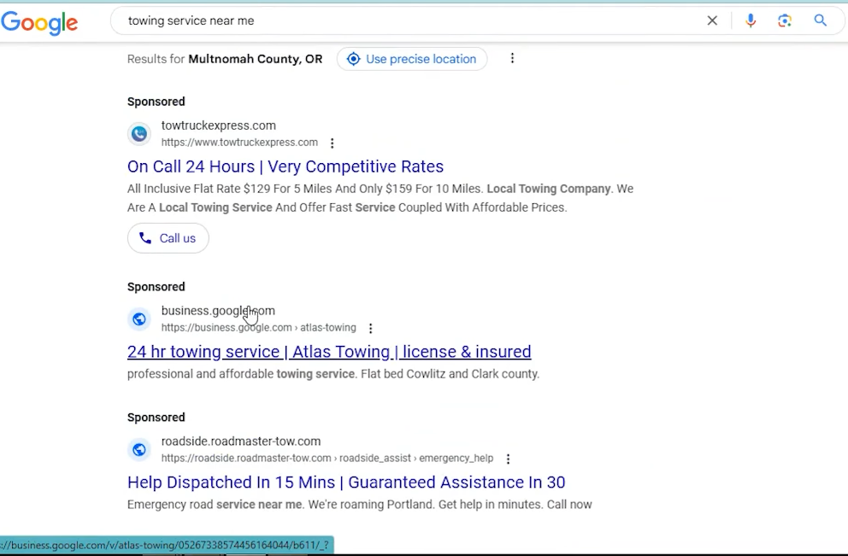Screen dimensions: 848x556
Task: Click the business.google.com globe favicon
Action: click(x=139, y=319)
